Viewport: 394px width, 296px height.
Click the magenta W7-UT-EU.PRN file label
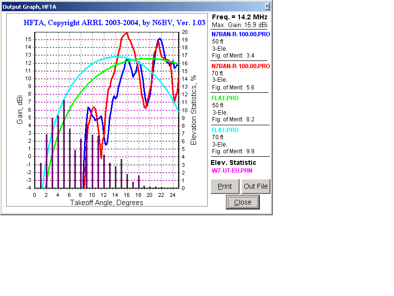[233, 171]
